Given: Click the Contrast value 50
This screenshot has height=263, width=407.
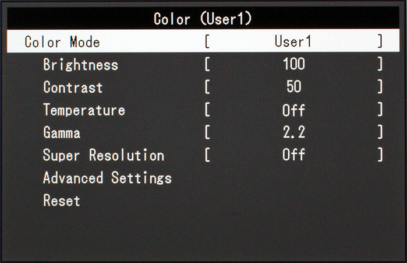Looking at the screenshot, I should click(x=294, y=86).
